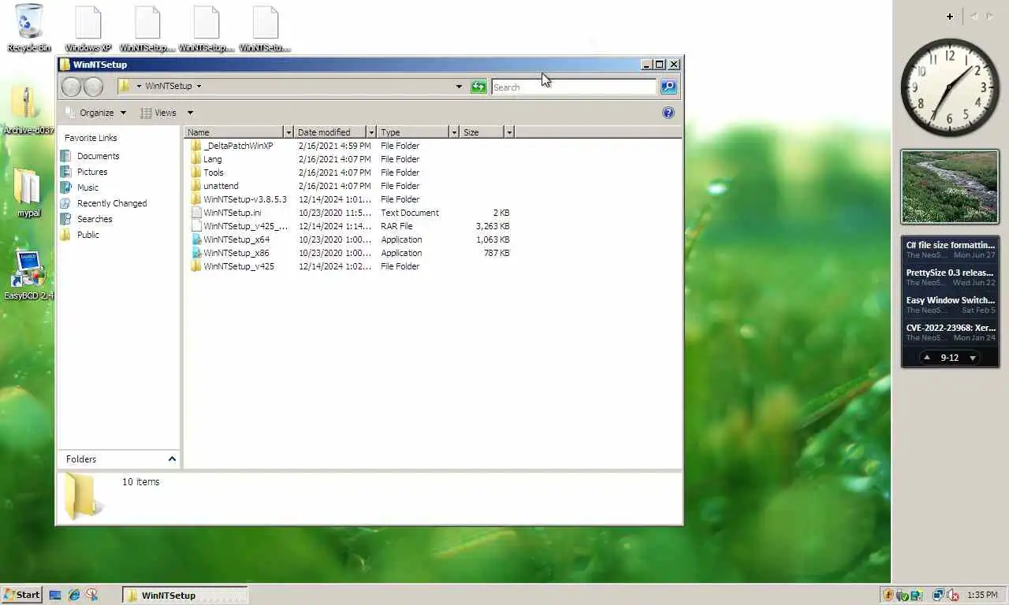Click the Start button
Screen dimensions: 1009x605
pyautogui.click(x=21, y=595)
